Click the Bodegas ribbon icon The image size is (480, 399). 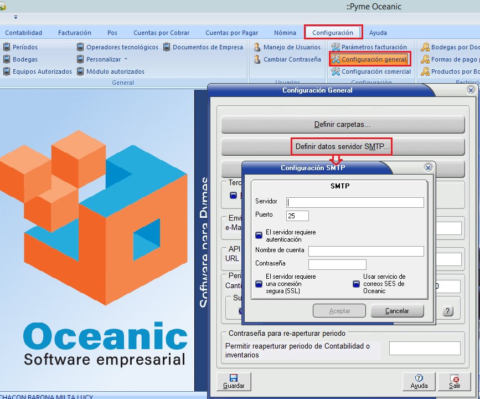point(7,59)
